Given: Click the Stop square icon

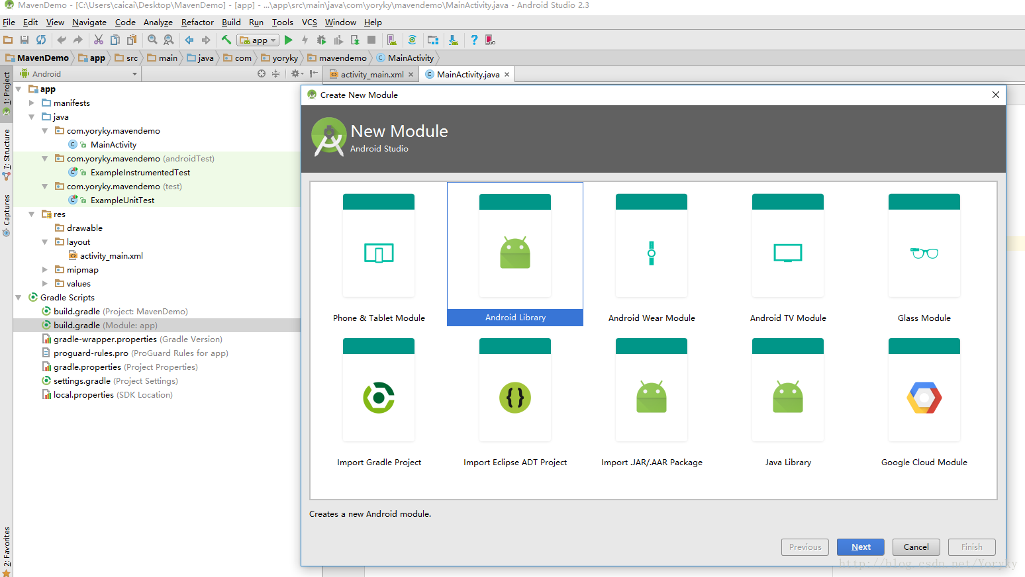Looking at the screenshot, I should coord(371,40).
